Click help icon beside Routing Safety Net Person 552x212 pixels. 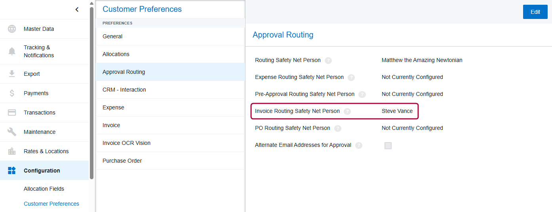coord(328,61)
